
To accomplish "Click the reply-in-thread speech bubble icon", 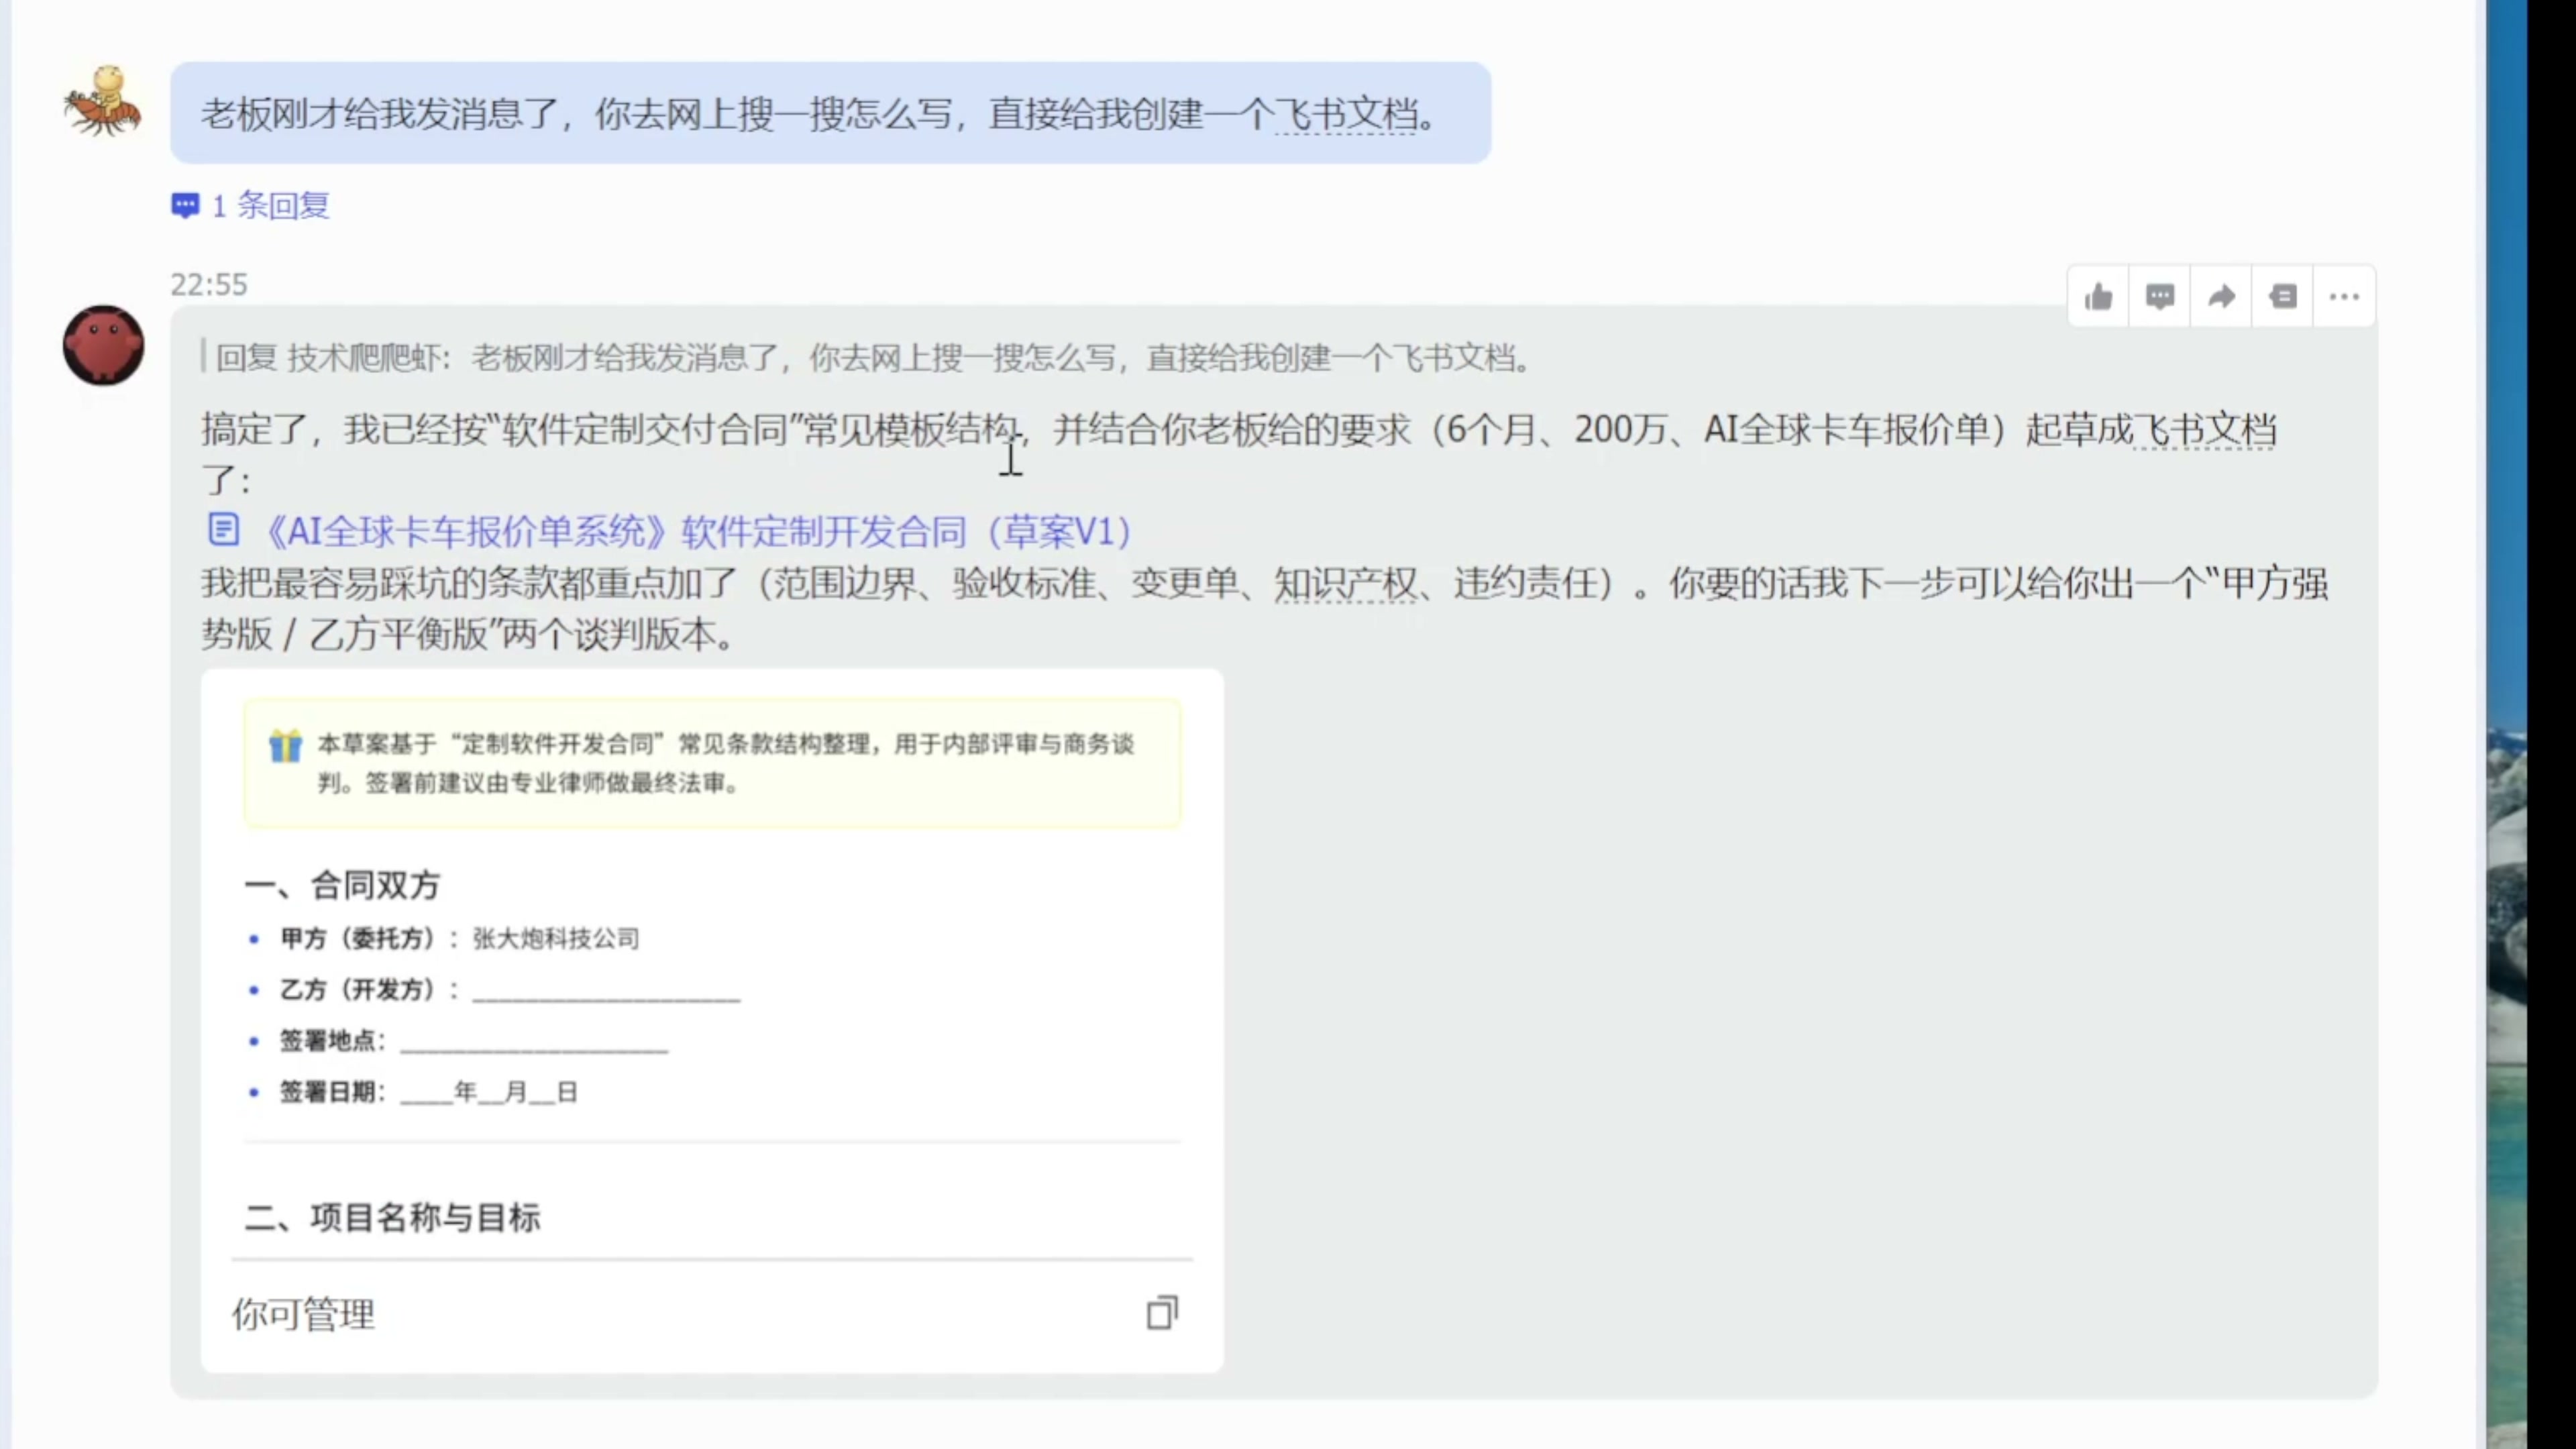I will click(x=2160, y=297).
